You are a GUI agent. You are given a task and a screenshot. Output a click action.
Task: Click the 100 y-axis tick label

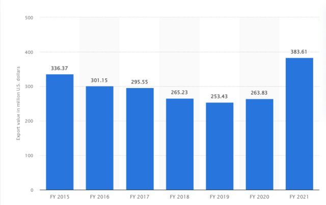click(x=29, y=156)
